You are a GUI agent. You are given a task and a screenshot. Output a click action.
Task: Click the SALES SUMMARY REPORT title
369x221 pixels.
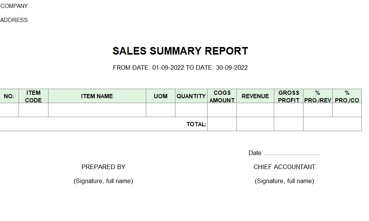point(180,51)
